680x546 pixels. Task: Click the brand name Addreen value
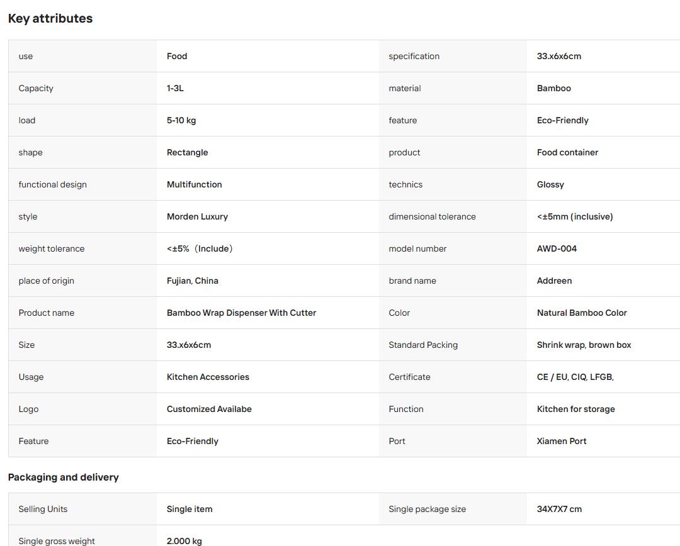click(554, 281)
